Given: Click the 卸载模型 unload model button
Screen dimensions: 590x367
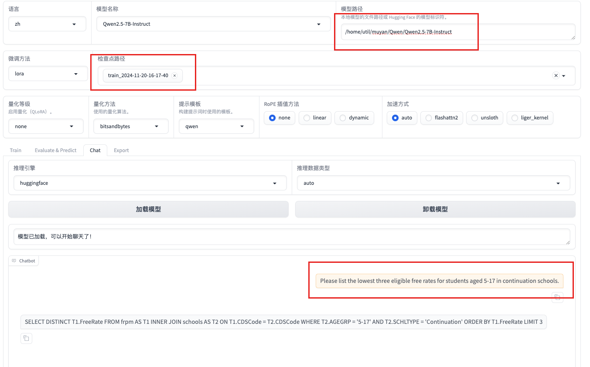Looking at the screenshot, I should click(435, 209).
